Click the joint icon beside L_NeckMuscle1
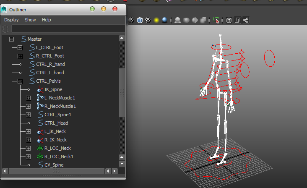This screenshot has width=307, height=188. [x=40, y=98]
